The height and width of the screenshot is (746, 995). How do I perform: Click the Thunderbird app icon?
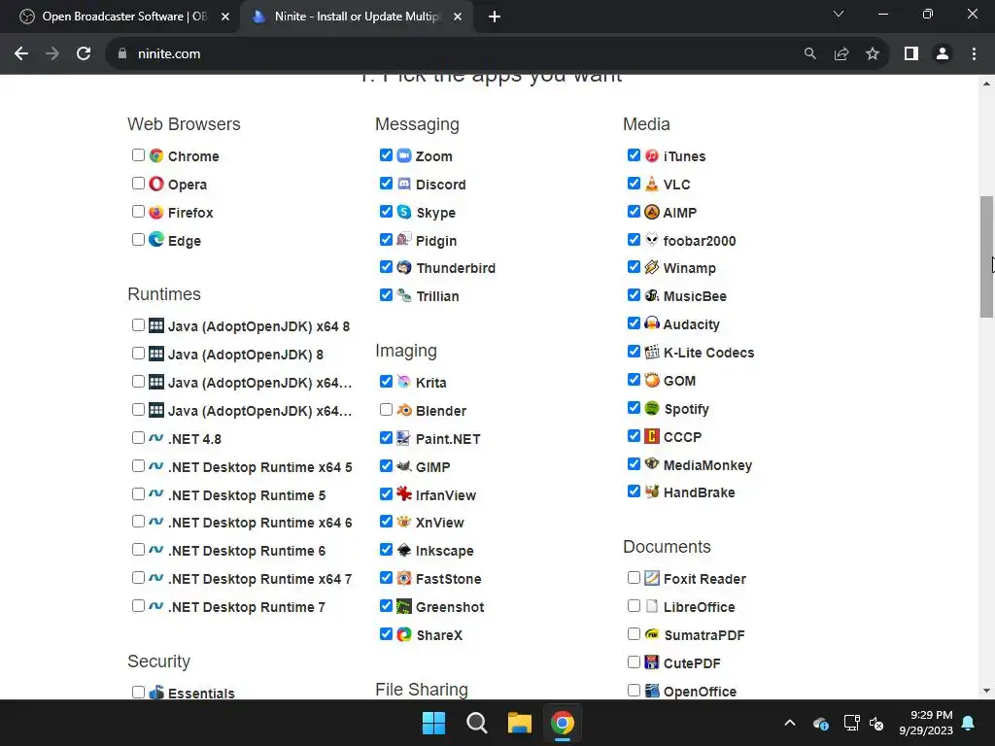pyautogui.click(x=404, y=268)
